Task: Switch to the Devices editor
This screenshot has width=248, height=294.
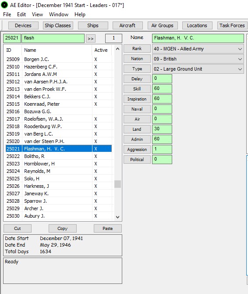Action: click(x=23, y=25)
